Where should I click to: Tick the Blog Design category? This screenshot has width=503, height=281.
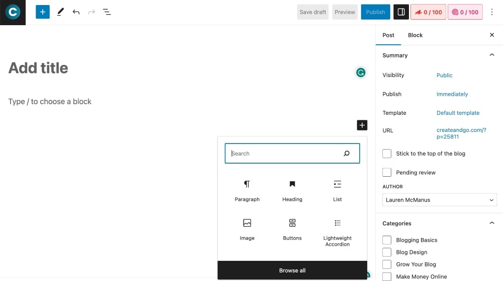(387, 252)
